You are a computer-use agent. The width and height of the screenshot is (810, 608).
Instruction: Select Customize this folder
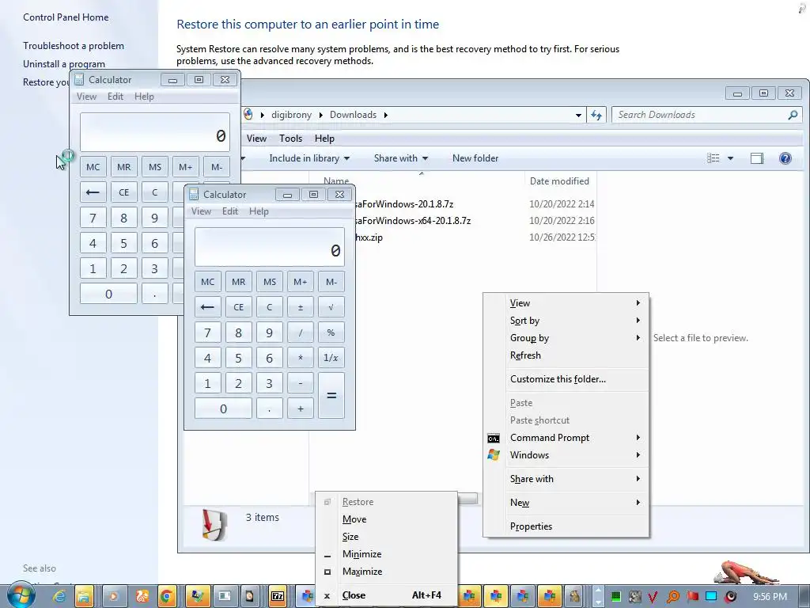tap(566, 379)
